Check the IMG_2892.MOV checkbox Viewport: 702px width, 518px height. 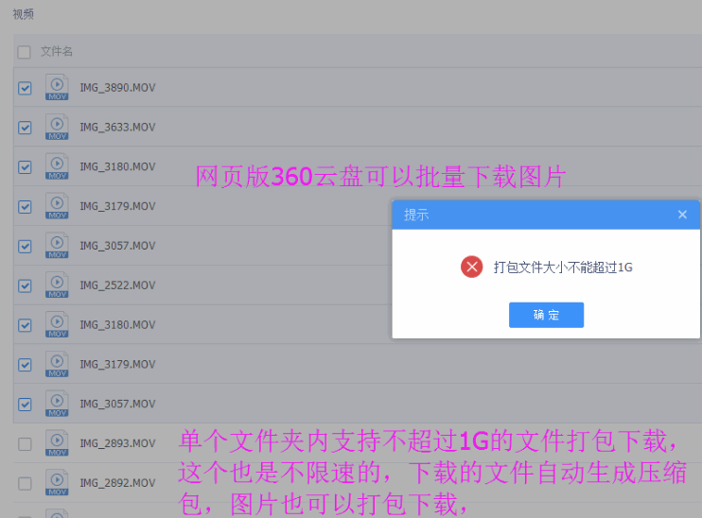25,484
